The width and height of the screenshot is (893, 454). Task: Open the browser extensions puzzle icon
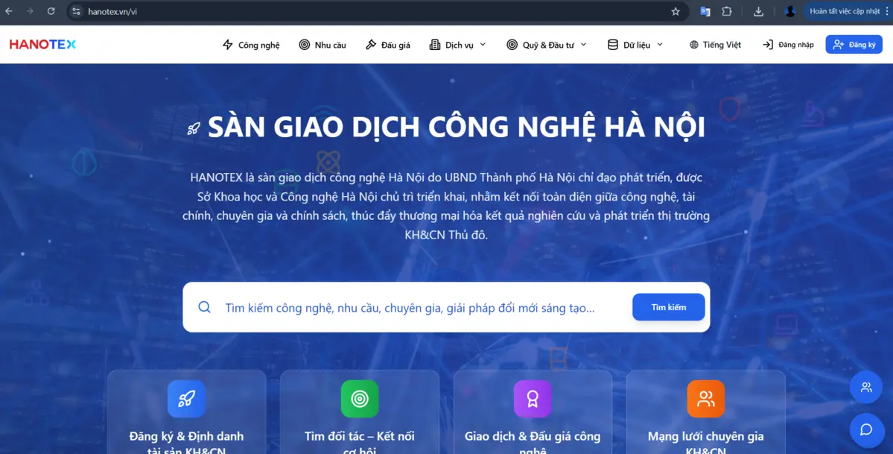tap(727, 11)
